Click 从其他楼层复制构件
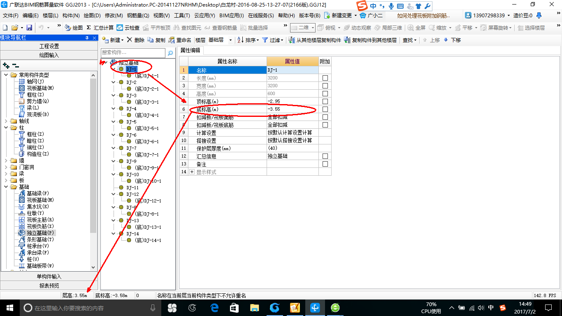Viewport: 562px width, 316px height. pyautogui.click(x=315, y=40)
